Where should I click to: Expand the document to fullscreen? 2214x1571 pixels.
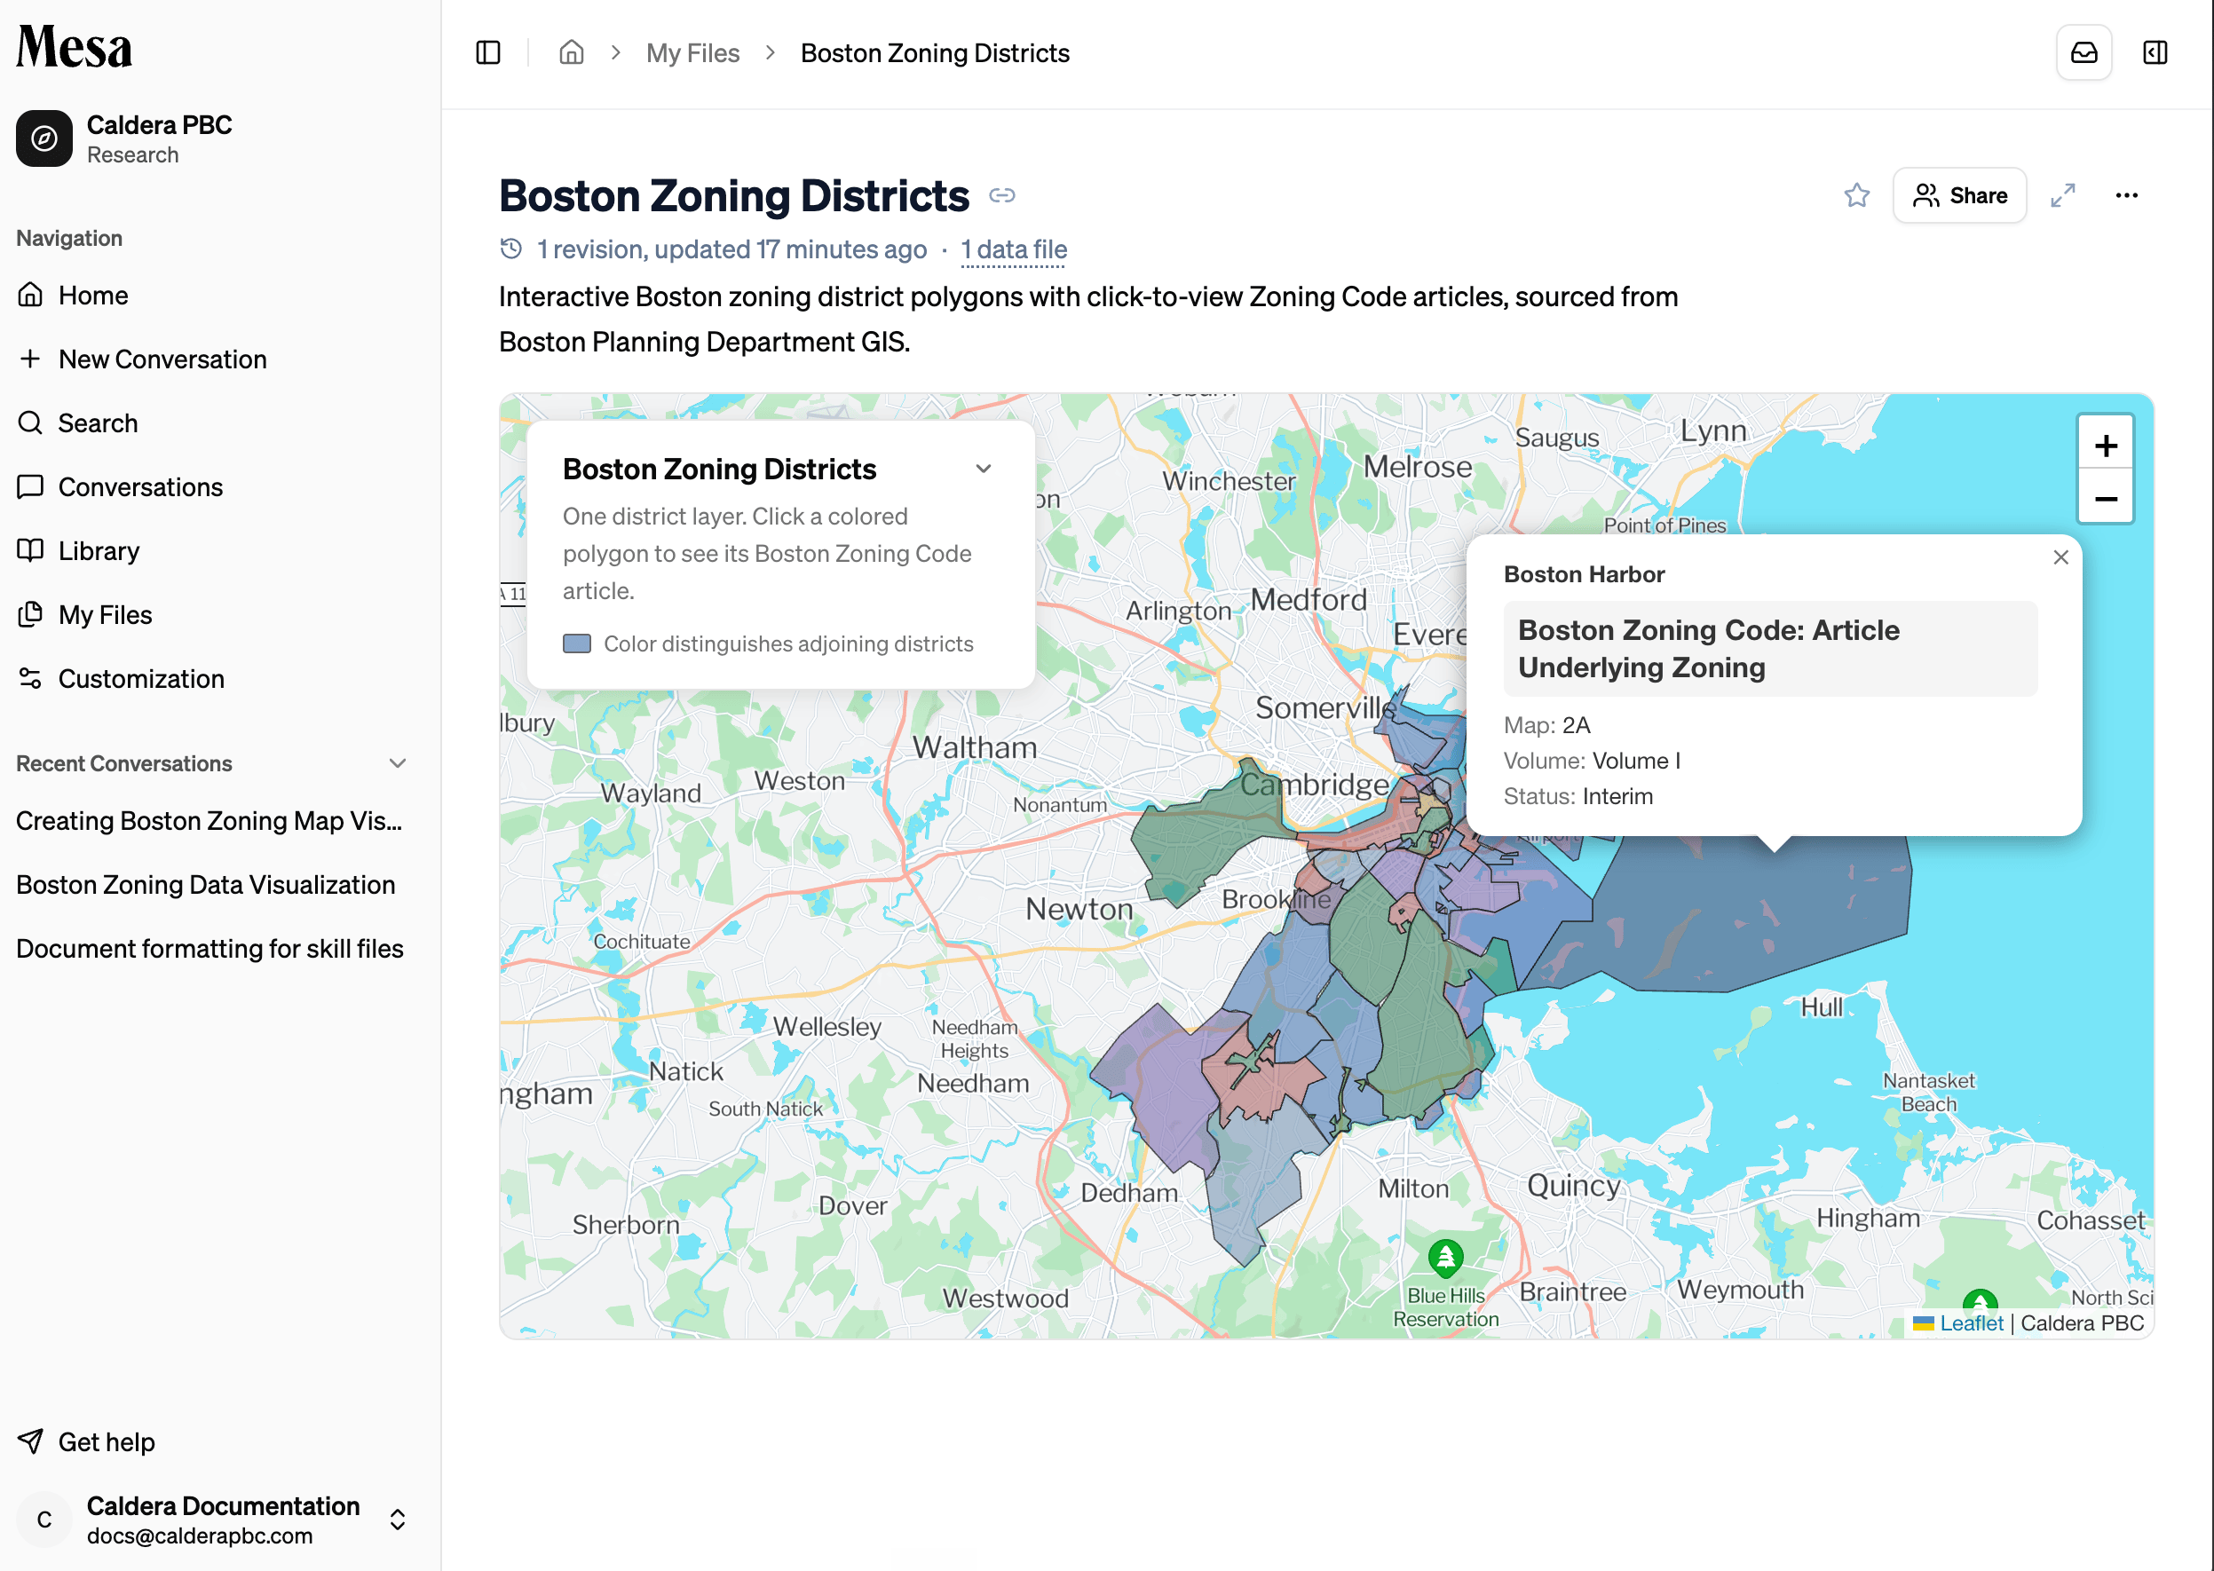click(2062, 195)
